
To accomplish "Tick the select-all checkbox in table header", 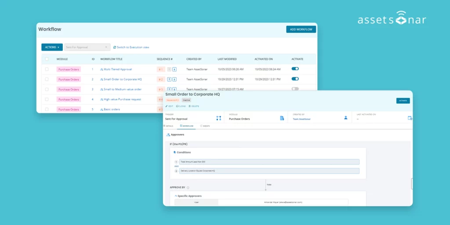I will (x=47, y=59).
